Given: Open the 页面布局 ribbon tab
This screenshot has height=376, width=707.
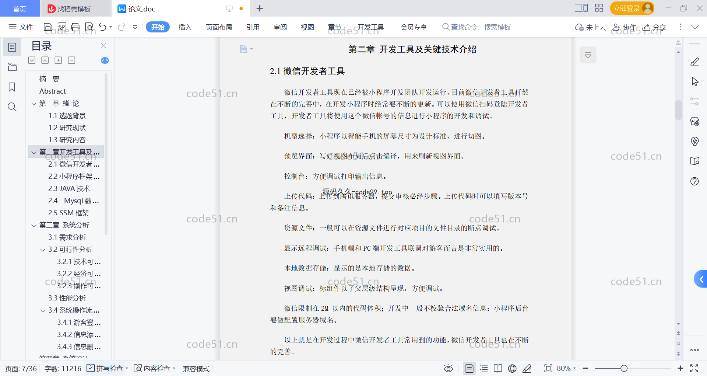Looking at the screenshot, I should pyautogui.click(x=219, y=27).
